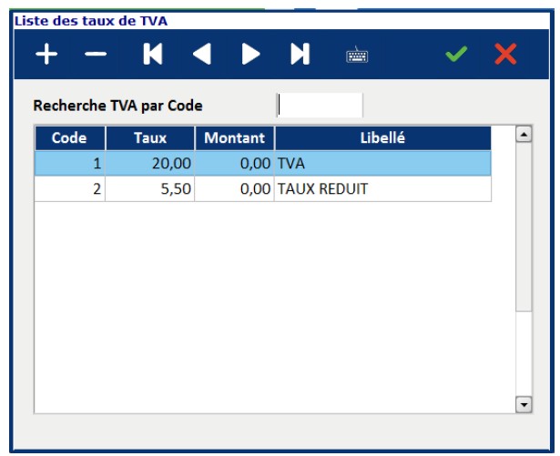
Task: Click the Libellé column header
Action: click(382, 137)
